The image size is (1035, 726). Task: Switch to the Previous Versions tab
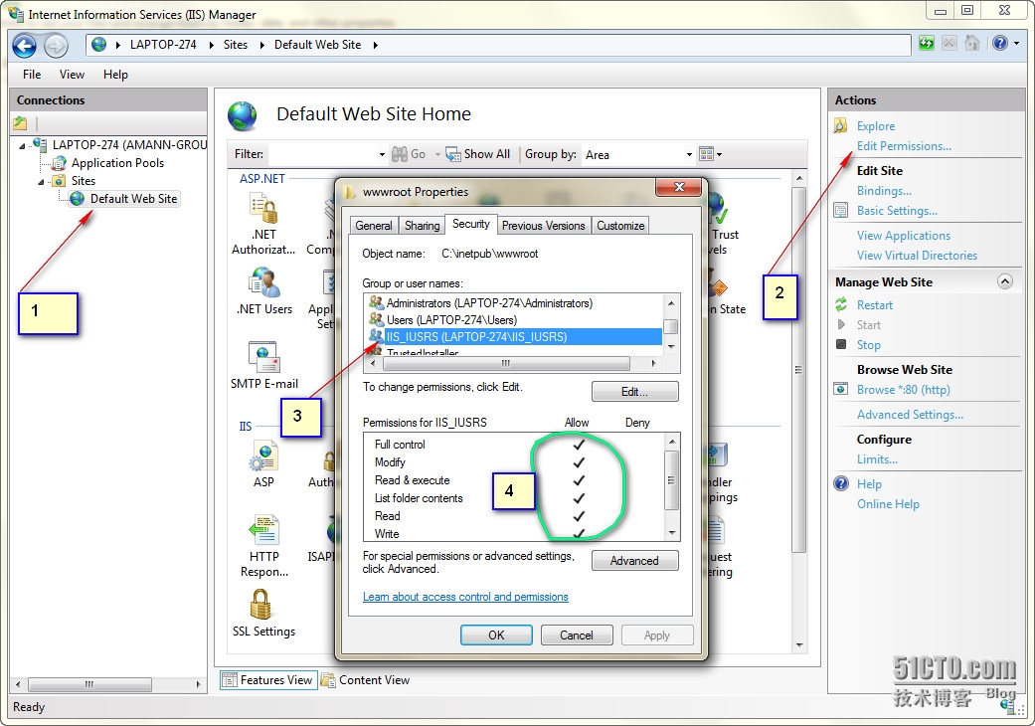(x=543, y=226)
